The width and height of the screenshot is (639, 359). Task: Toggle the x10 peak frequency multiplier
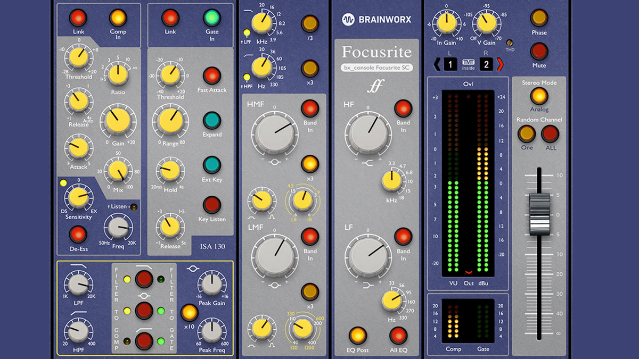(x=189, y=312)
